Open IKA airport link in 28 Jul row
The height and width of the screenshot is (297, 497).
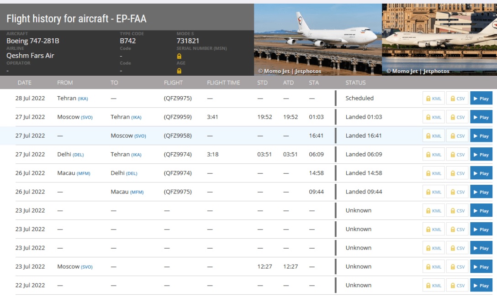pyautogui.click(x=83, y=99)
